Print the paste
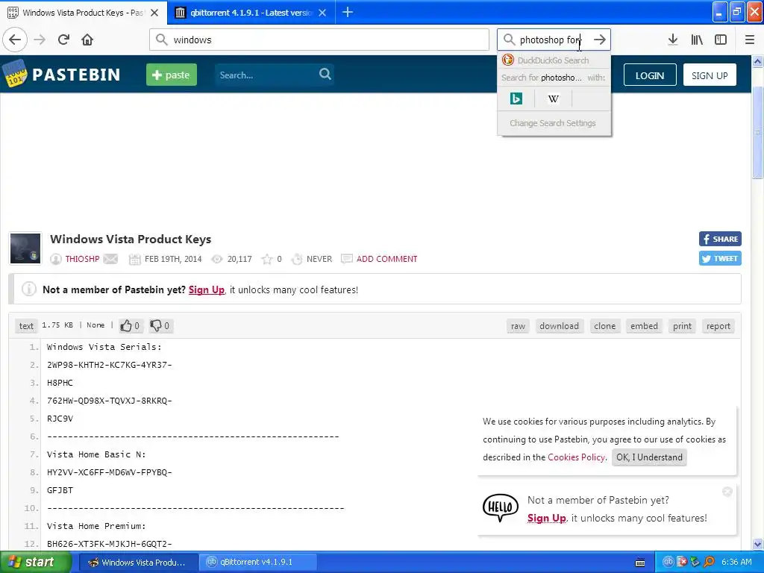 tap(682, 326)
